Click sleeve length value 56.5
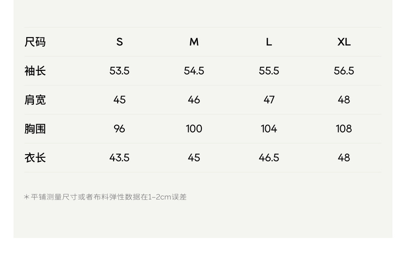The width and height of the screenshot is (406, 265). click(344, 71)
